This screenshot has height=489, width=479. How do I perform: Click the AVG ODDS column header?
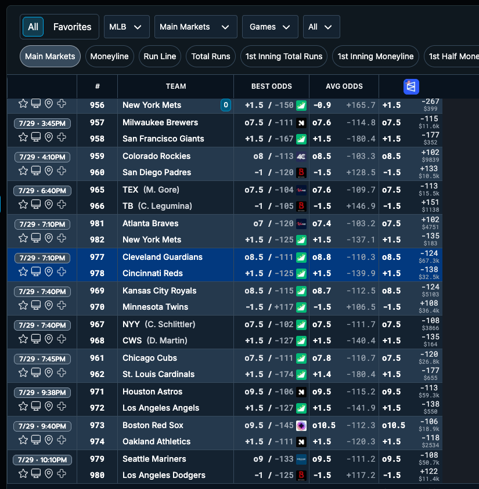coord(344,86)
